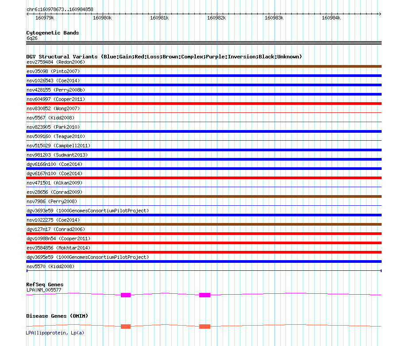This screenshot has height=346, width=394.
Task: Click the 160981k ruler tick label
Action: click(x=159, y=18)
